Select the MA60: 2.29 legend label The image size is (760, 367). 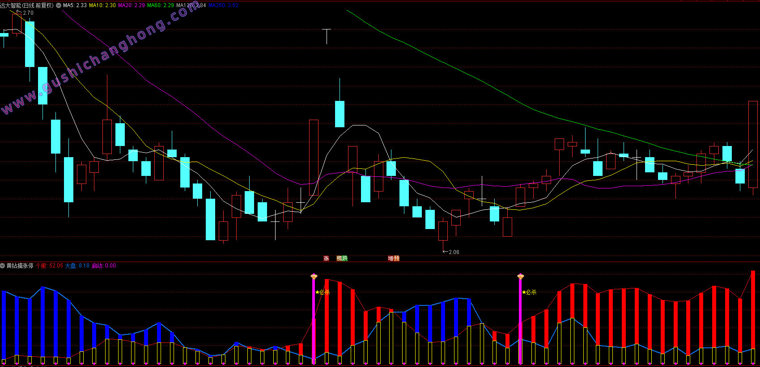[x=161, y=5]
